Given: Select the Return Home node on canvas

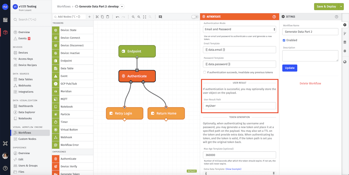Looking at the screenshot, I should coord(166,113).
